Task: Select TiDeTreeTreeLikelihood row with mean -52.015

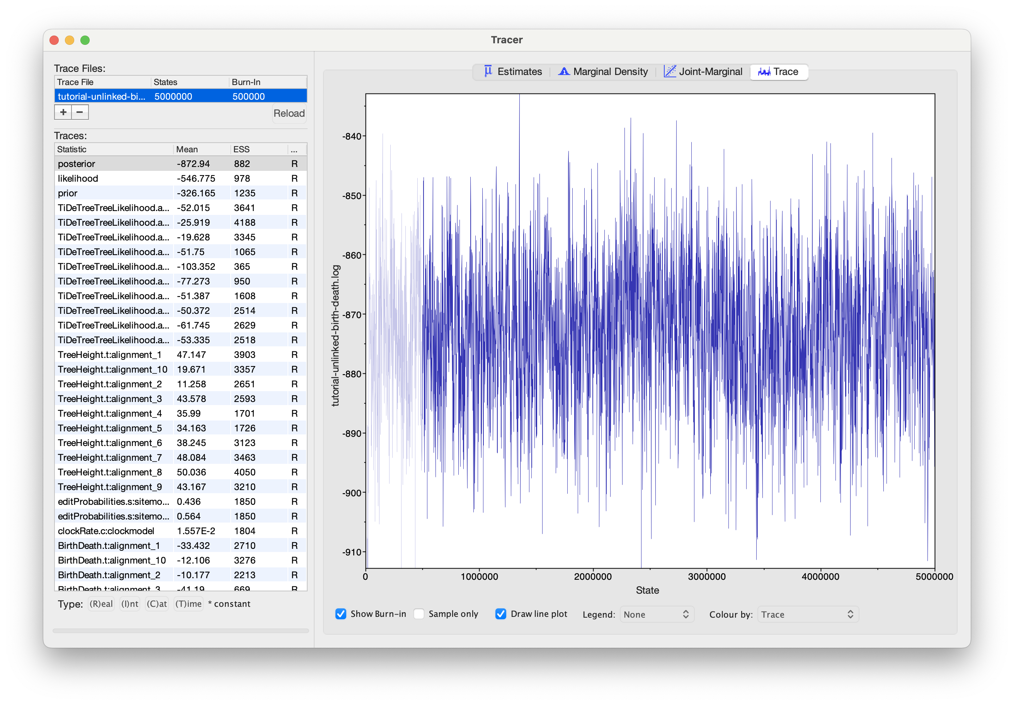Action: pyautogui.click(x=180, y=208)
